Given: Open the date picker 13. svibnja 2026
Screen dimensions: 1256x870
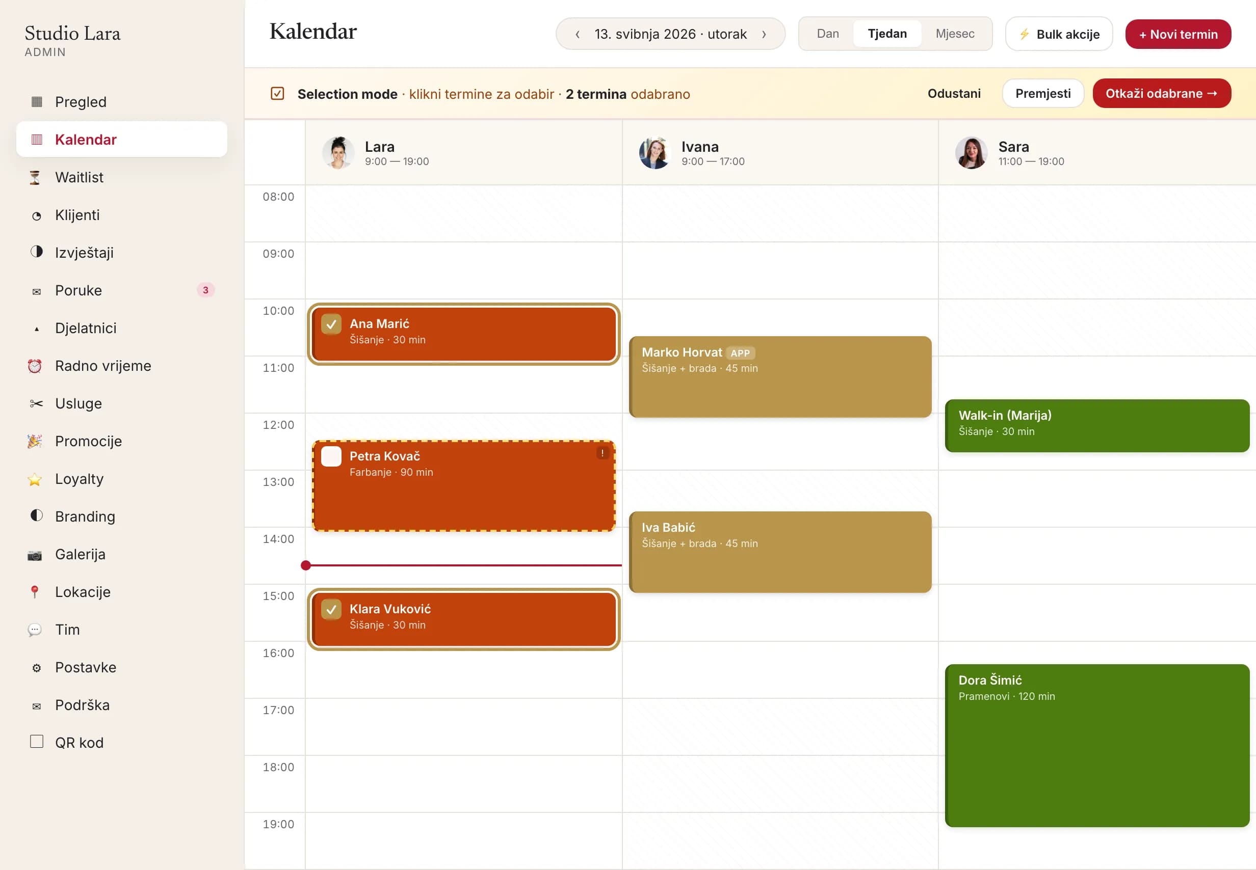Looking at the screenshot, I should coord(670,34).
